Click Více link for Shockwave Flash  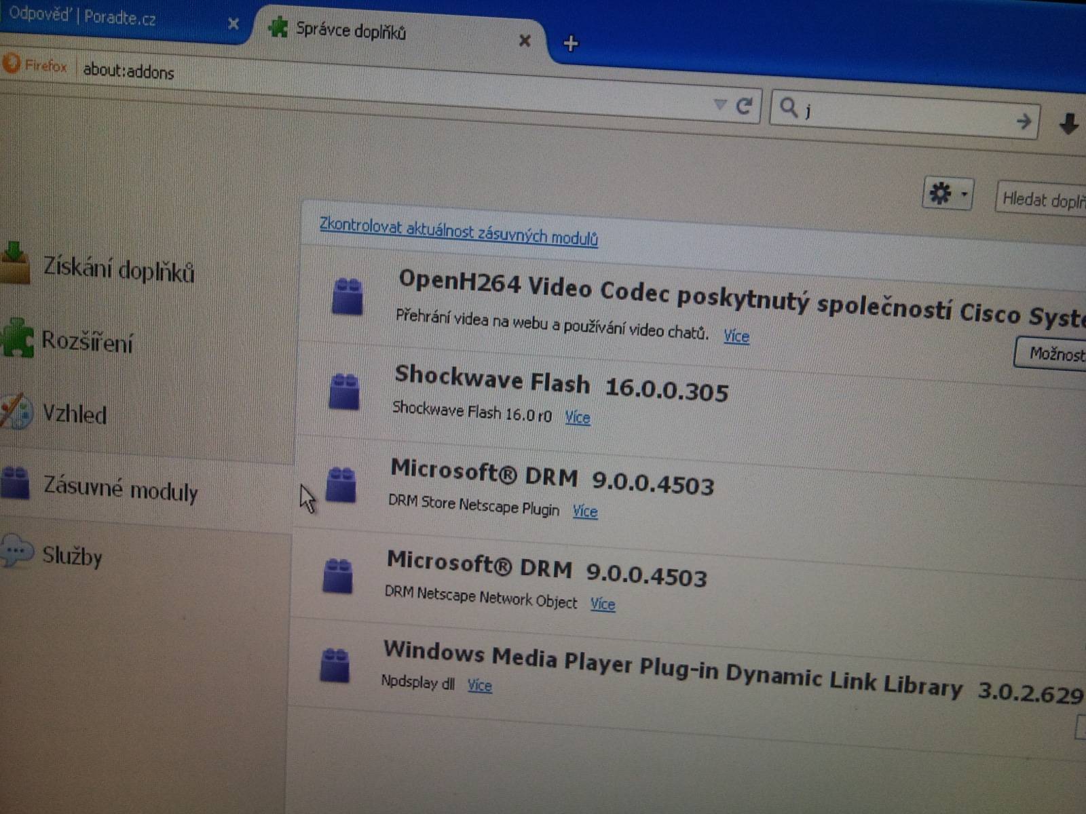click(578, 417)
